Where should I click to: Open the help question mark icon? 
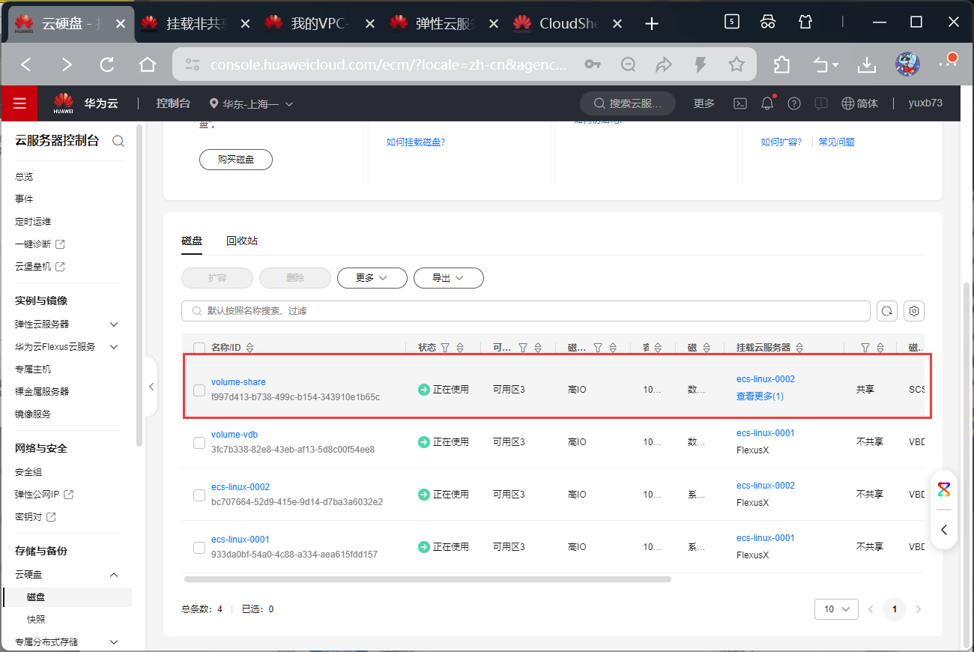tap(794, 103)
